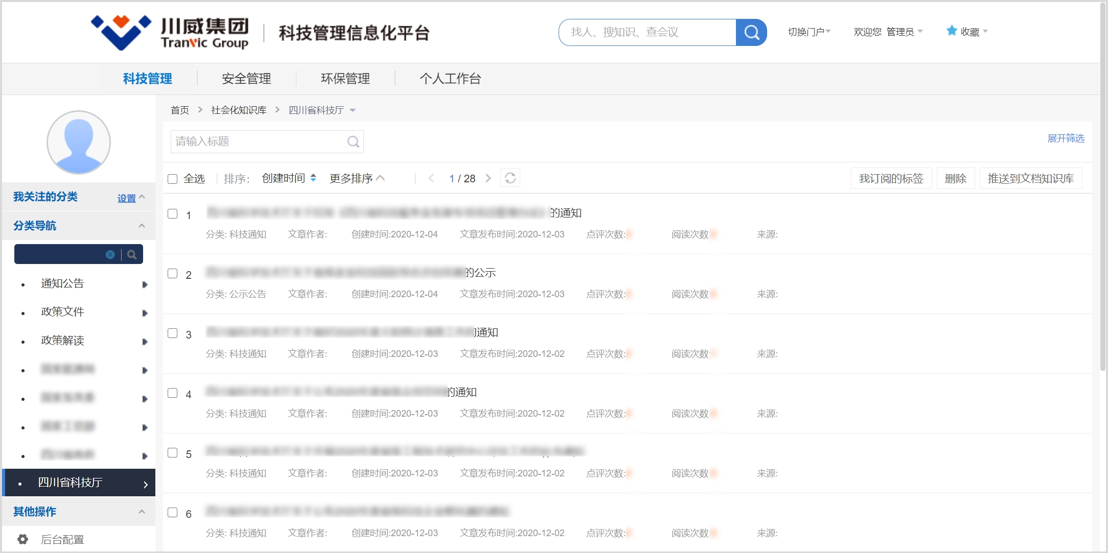This screenshot has height=553, width=1108.
Task: Click the 设置 link
Action: (127, 198)
